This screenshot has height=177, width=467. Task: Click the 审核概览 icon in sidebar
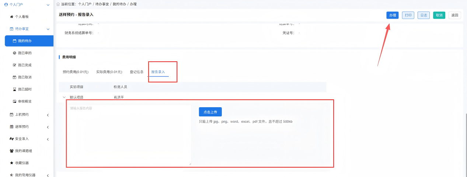[x=14, y=101]
